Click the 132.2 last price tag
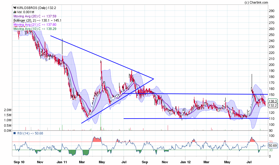 [x=273, y=105]
